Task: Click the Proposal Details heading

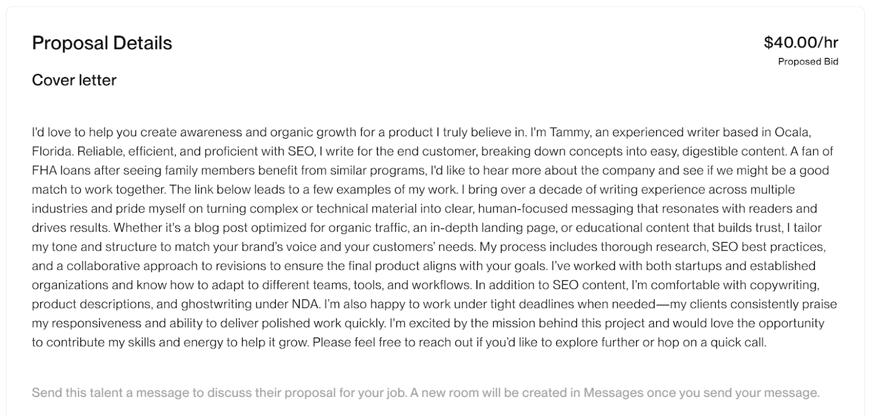Action: pos(102,43)
